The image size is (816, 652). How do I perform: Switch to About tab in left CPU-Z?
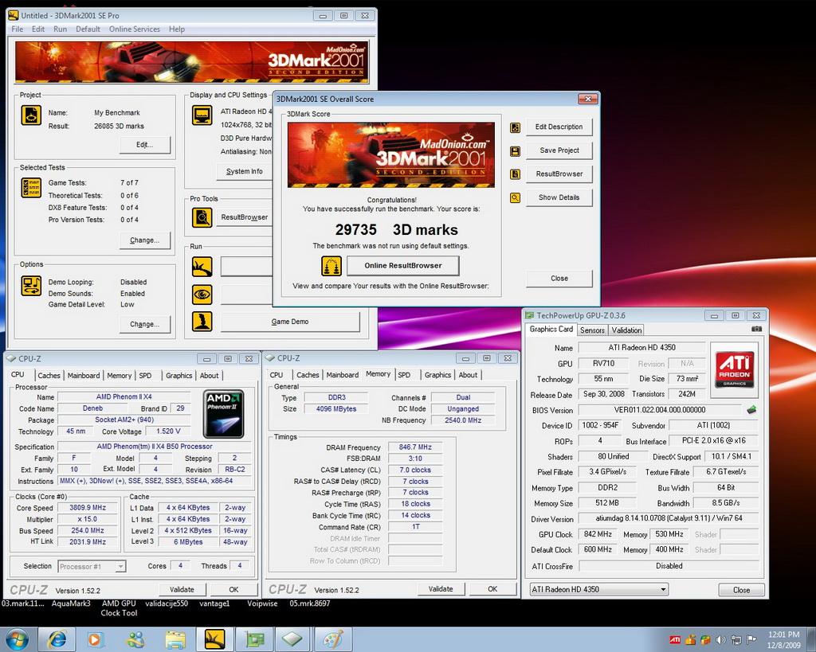pyautogui.click(x=210, y=376)
